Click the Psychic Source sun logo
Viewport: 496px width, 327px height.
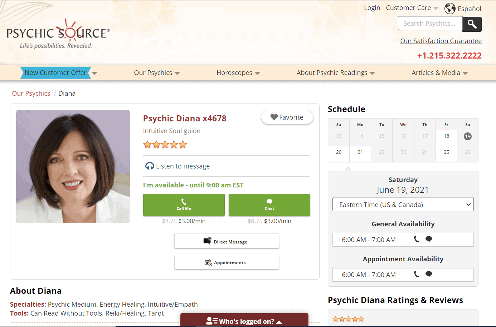click(x=58, y=34)
